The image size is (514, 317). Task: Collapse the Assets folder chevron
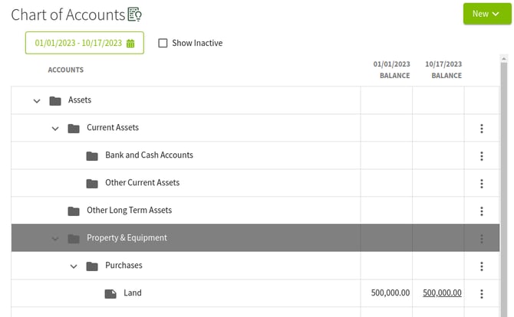pos(37,101)
